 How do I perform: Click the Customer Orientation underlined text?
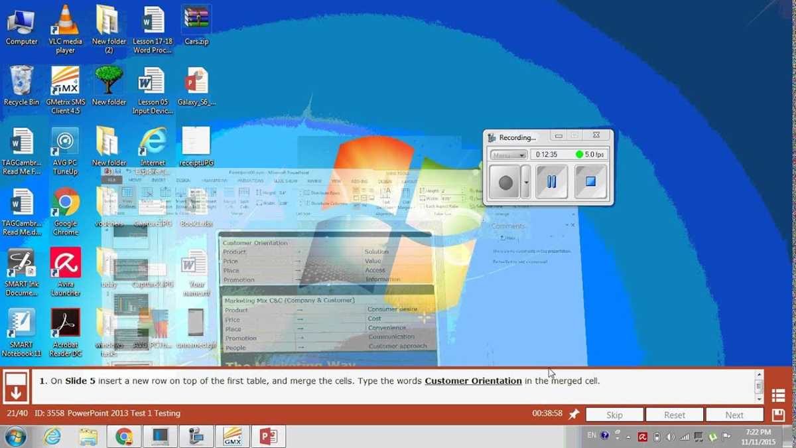(473, 381)
